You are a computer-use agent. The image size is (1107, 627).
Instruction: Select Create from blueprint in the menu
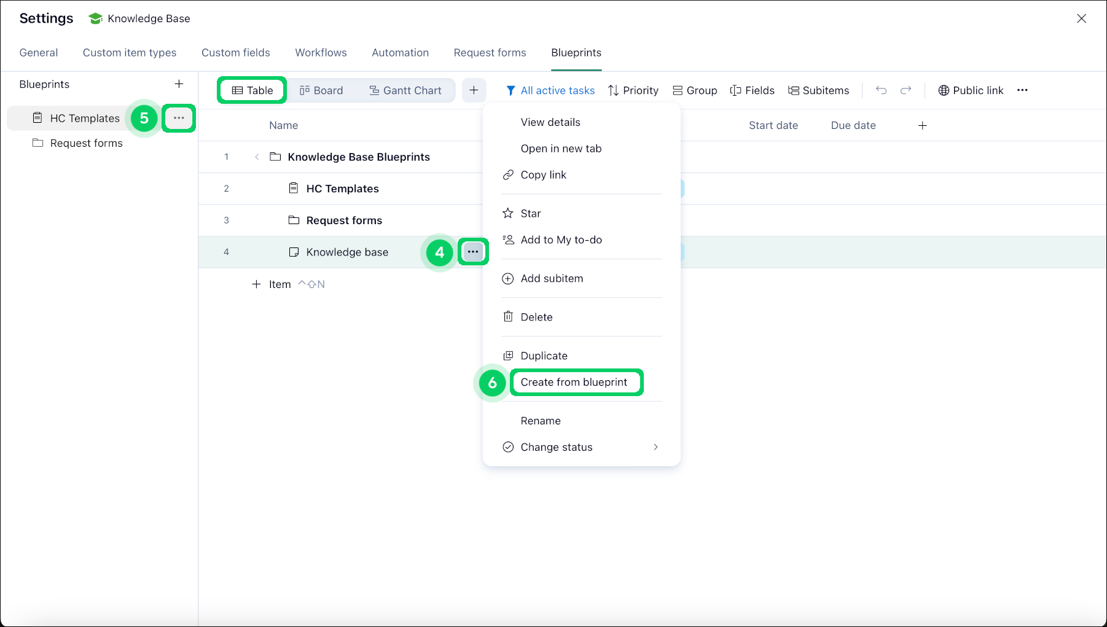point(576,382)
